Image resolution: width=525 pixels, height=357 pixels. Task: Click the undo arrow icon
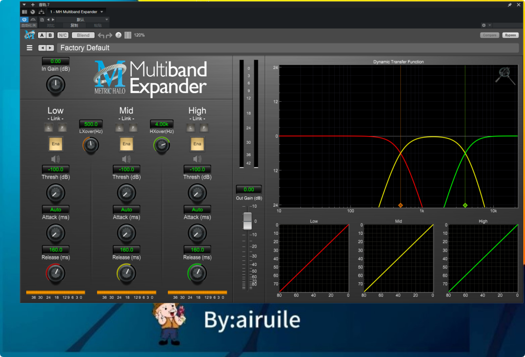(101, 35)
